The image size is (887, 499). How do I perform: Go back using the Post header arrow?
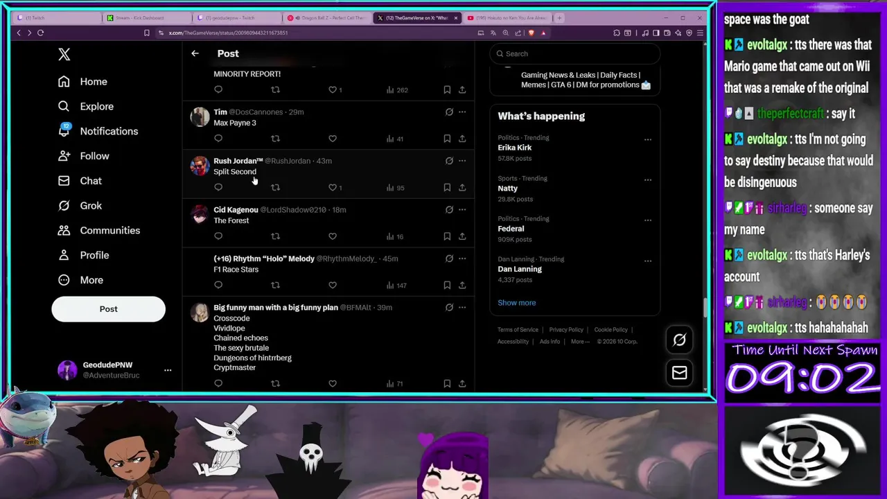pyautogui.click(x=195, y=53)
